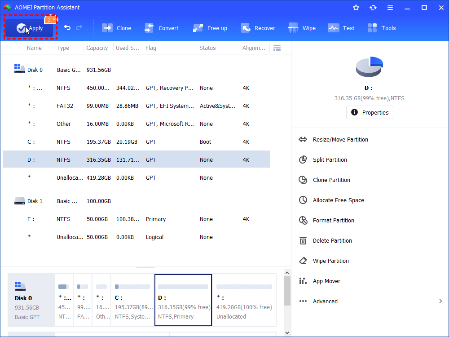Select the Wipe toolbar icon

click(x=302, y=28)
